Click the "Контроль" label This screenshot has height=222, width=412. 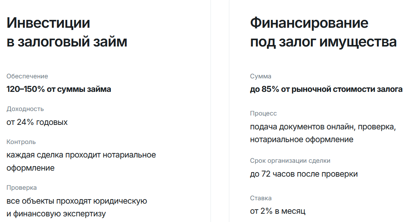[x=21, y=142]
